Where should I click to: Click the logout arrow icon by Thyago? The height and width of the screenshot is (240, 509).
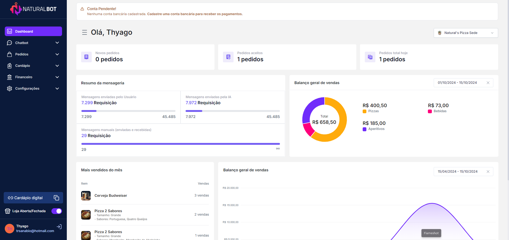tap(59, 227)
